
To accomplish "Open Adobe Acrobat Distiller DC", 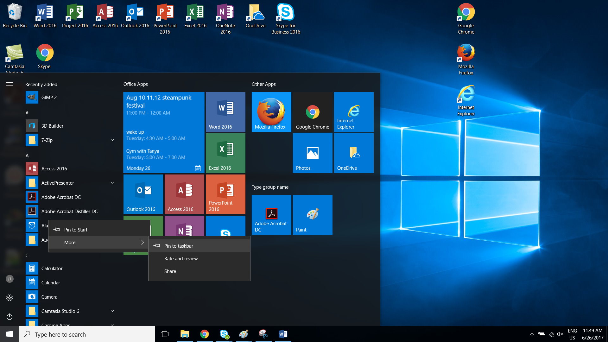I will [x=70, y=211].
